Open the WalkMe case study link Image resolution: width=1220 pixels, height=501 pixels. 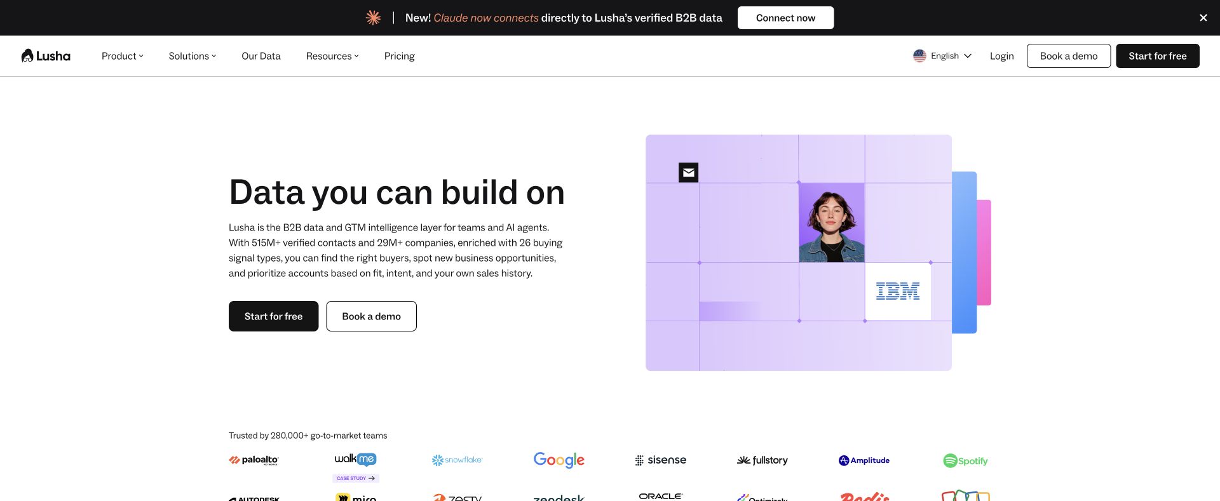coord(356,478)
